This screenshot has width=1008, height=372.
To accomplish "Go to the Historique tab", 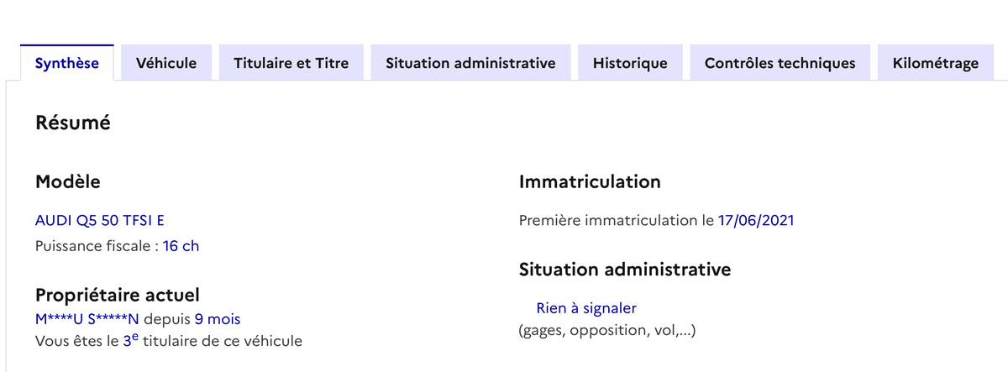I will tap(630, 63).
